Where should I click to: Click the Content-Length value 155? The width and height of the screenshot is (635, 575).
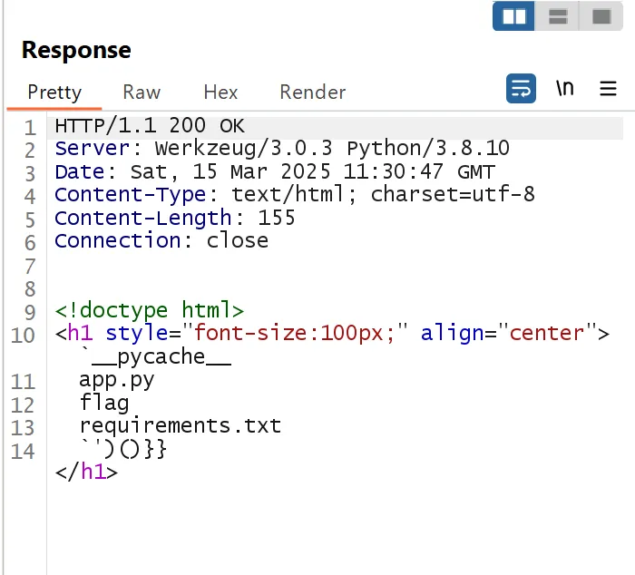click(x=277, y=218)
